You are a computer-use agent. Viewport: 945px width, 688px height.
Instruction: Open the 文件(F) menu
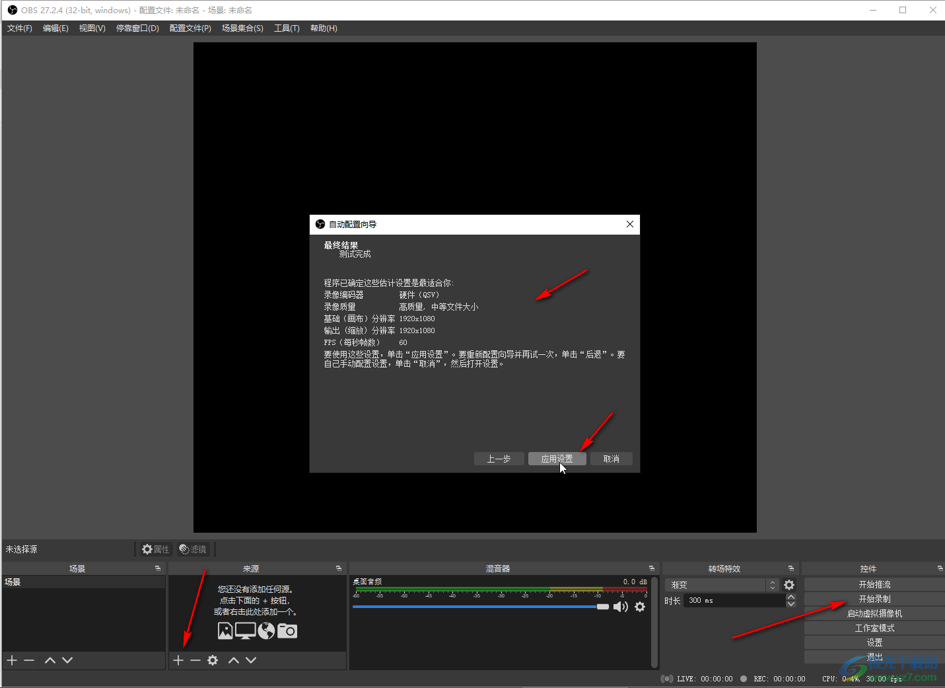click(x=20, y=28)
